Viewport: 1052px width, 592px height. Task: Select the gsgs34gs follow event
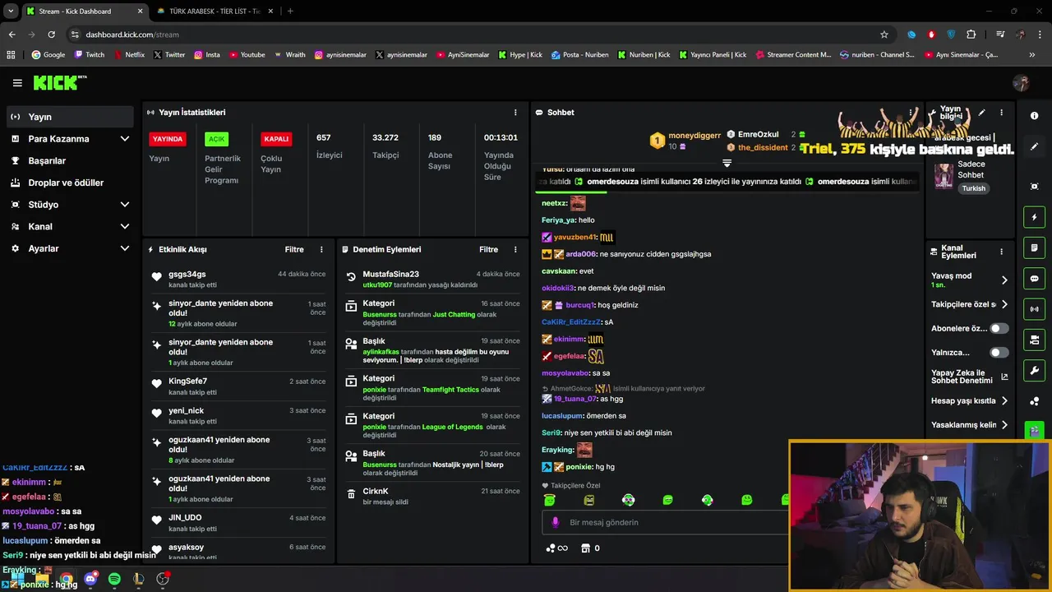pyautogui.click(x=238, y=279)
